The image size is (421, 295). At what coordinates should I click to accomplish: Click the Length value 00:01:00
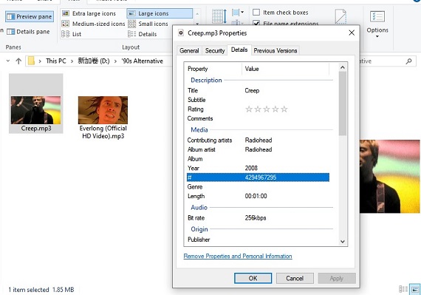tap(256, 196)
